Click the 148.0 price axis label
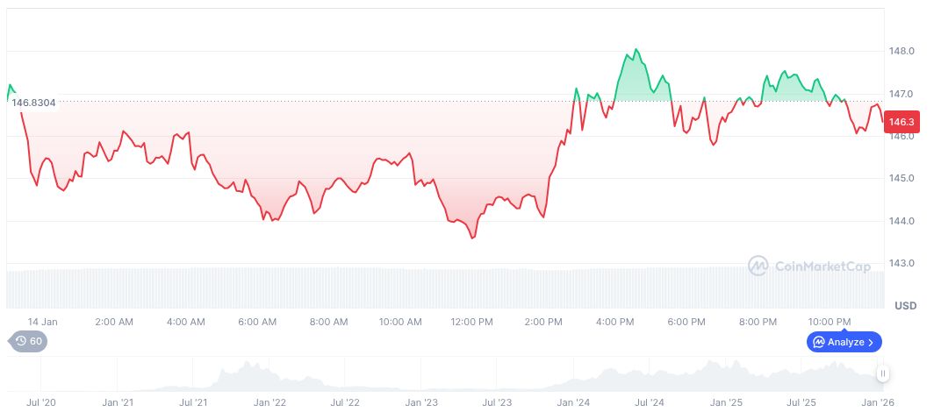 tap(902, 51)
